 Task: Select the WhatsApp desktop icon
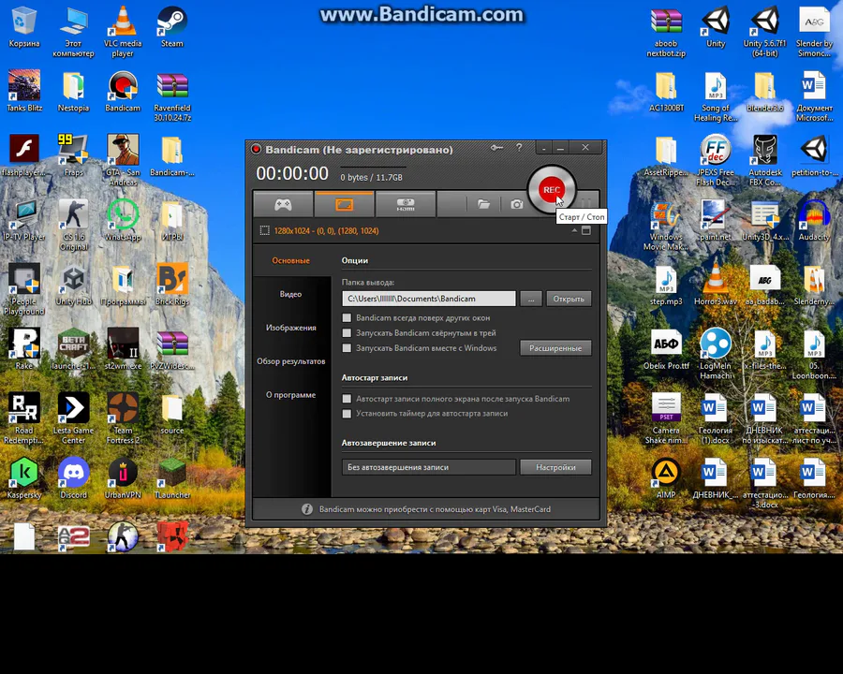[x=123, y=219]
